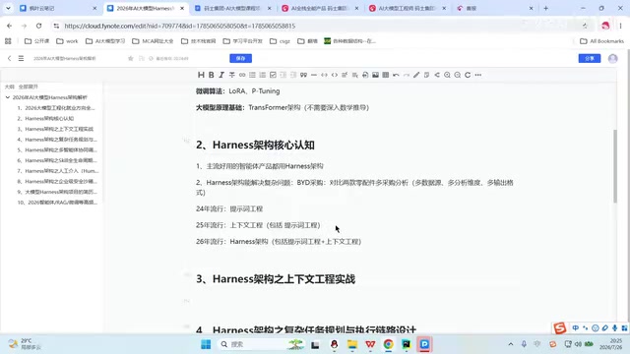Open File Explorer from the taskbar
This screenshot has width=630, height=354.
pyautogui.click(x=352, y=344)
